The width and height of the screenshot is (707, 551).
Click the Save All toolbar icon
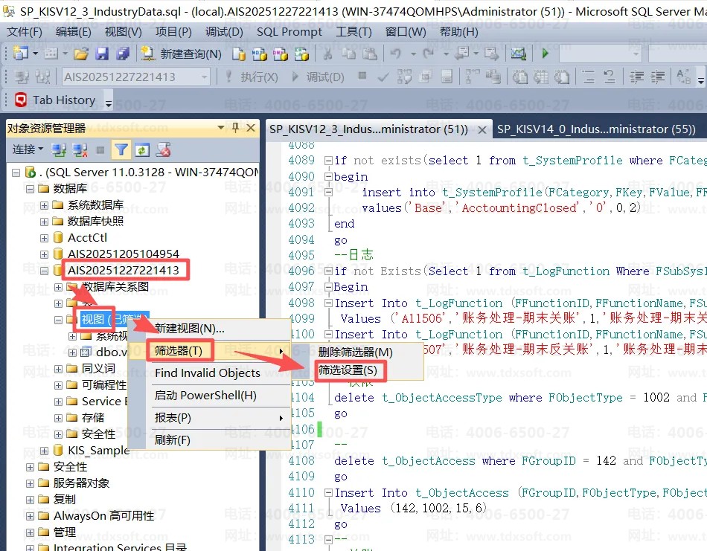tap(122, 54)
